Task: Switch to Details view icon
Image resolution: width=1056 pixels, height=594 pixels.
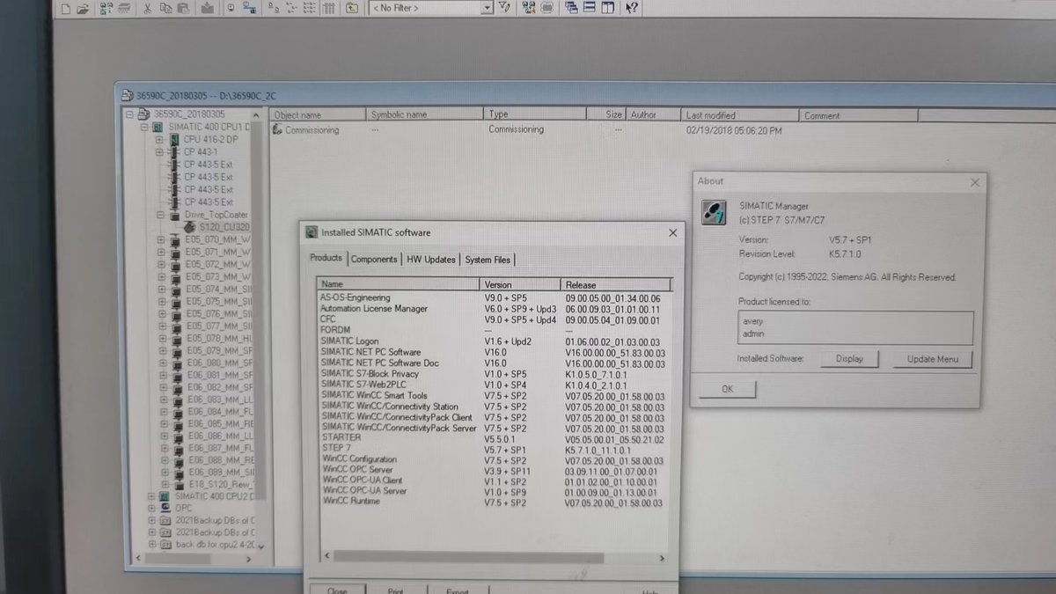Action: pyautogui.click(x=328, y=8)
